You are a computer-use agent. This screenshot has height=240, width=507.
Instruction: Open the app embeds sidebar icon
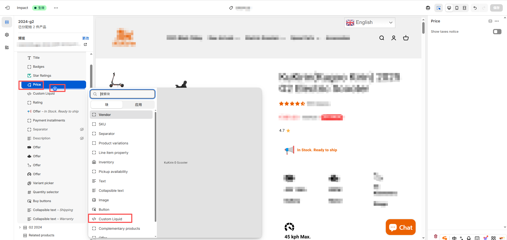click(x=7, y=47)
